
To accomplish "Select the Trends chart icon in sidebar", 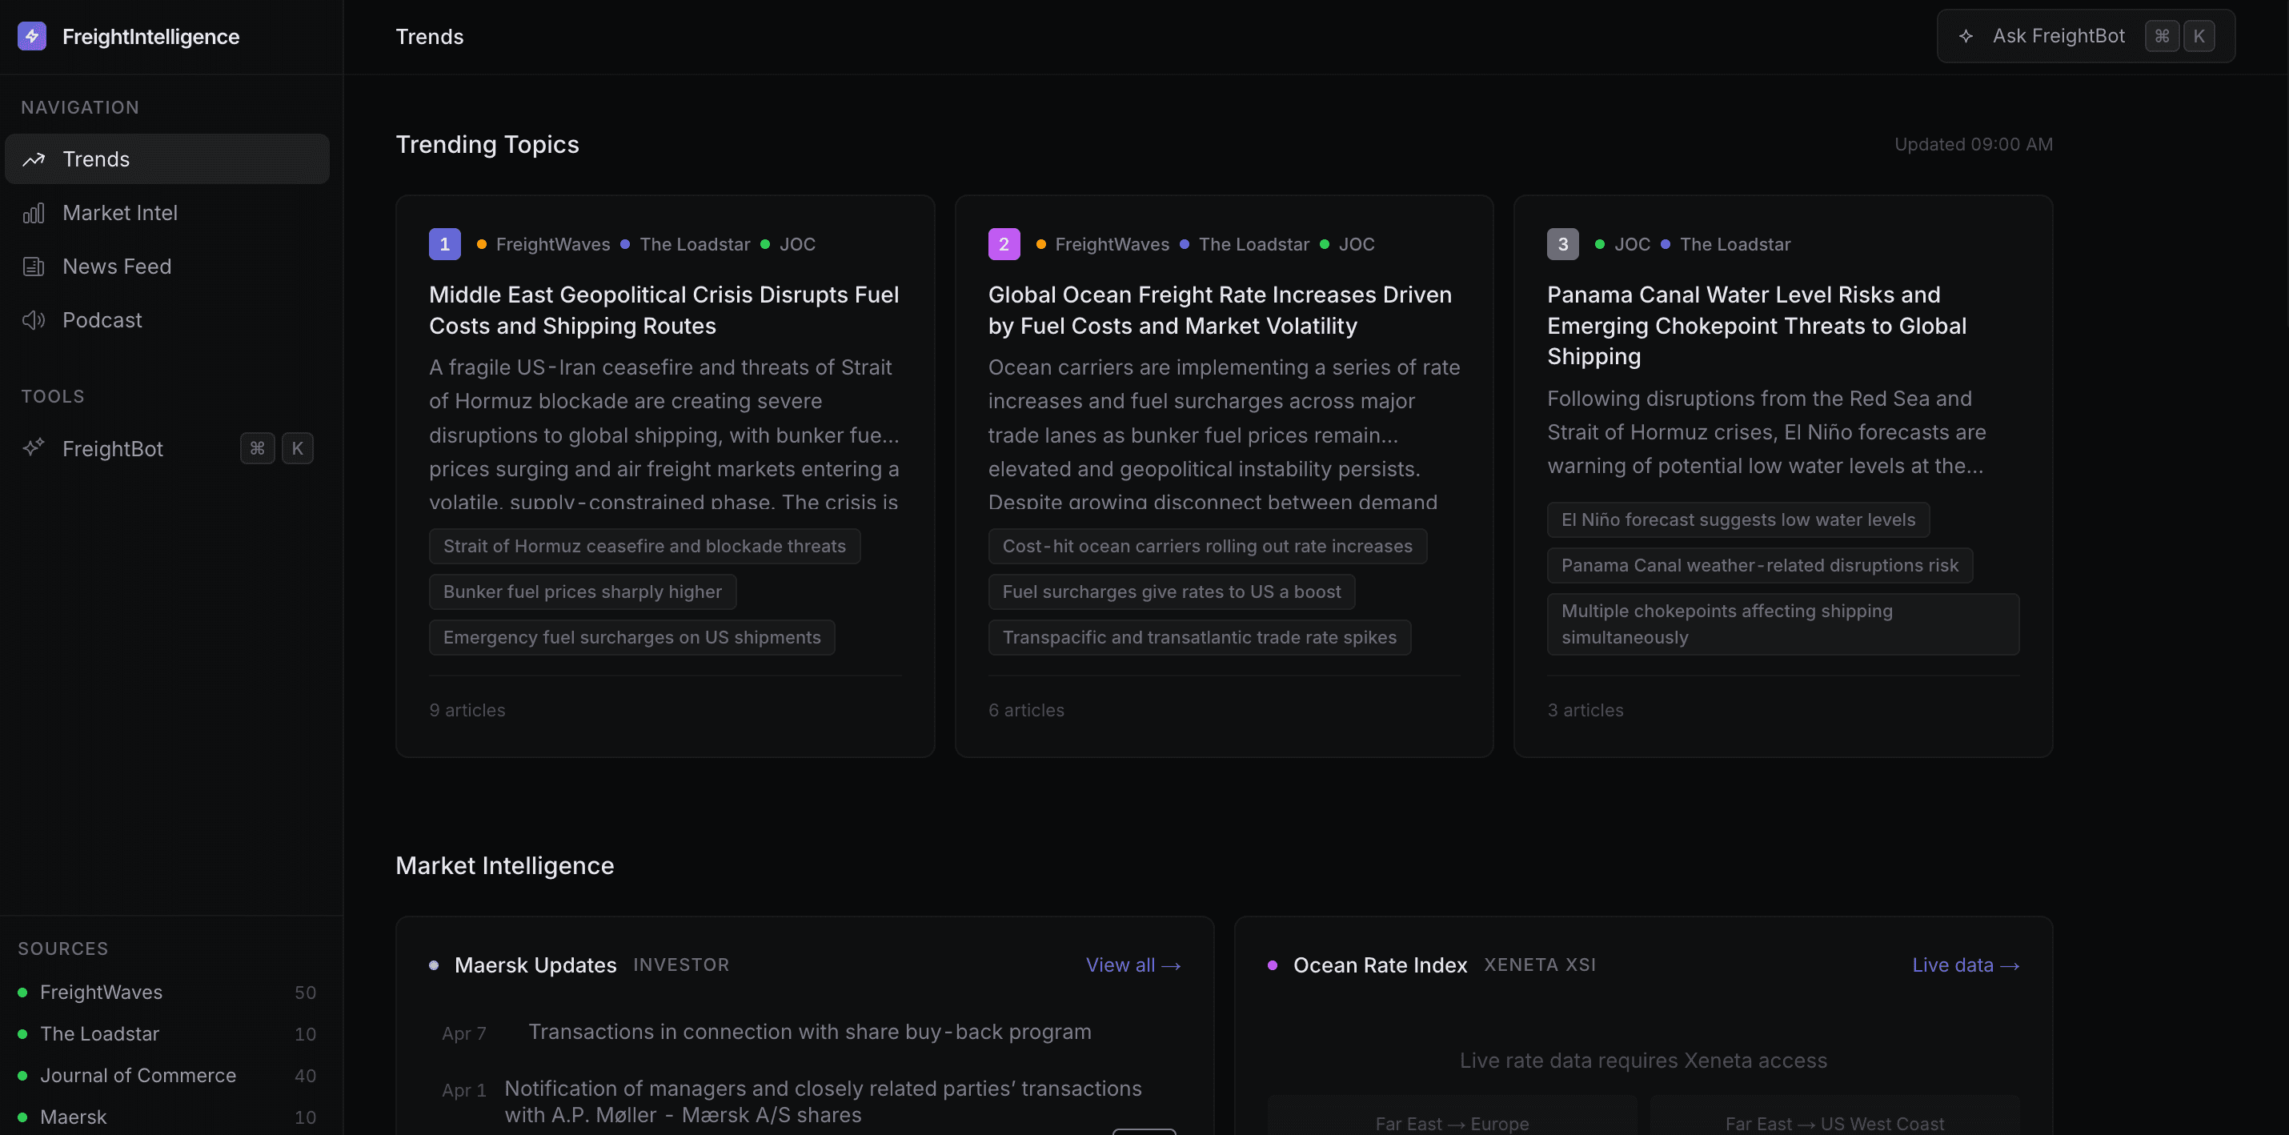I will [34, 159].
